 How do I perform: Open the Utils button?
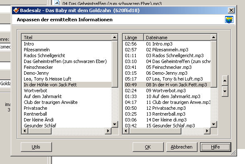pyautogui.click(x=36, y=147)
